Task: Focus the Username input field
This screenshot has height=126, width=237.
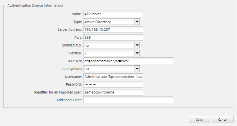Action: tap(113, 77)
